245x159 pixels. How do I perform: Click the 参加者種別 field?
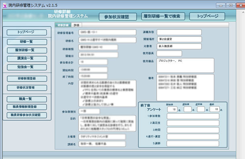tap(89, 111)
